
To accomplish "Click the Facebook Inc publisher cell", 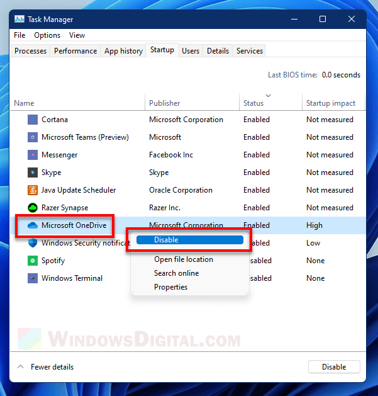I will point(171,155).
